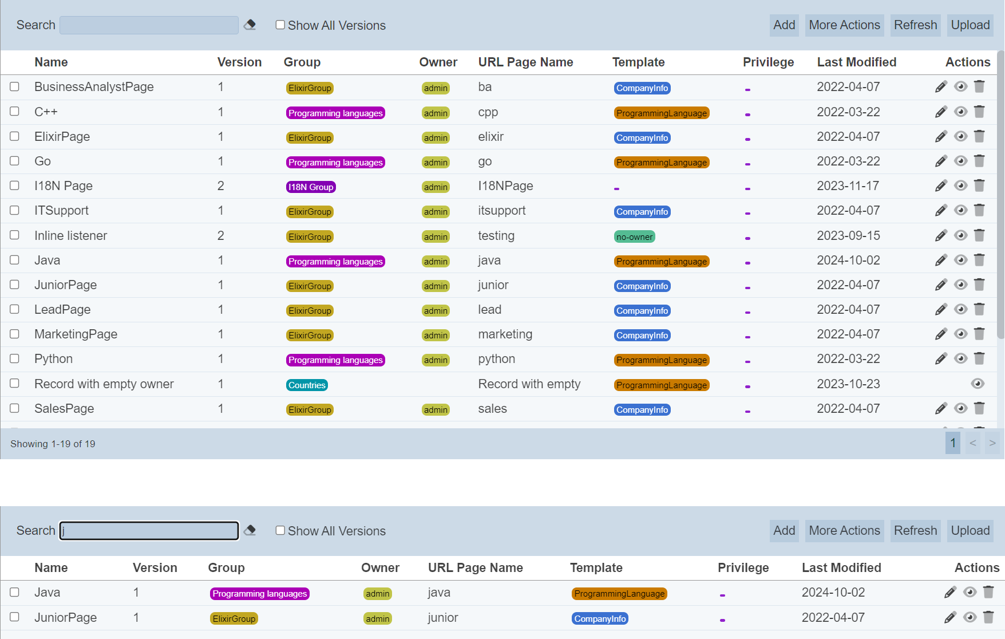Click the top Search input field
The height and width of the screenshot is (639, 1005).
[149, 25]
